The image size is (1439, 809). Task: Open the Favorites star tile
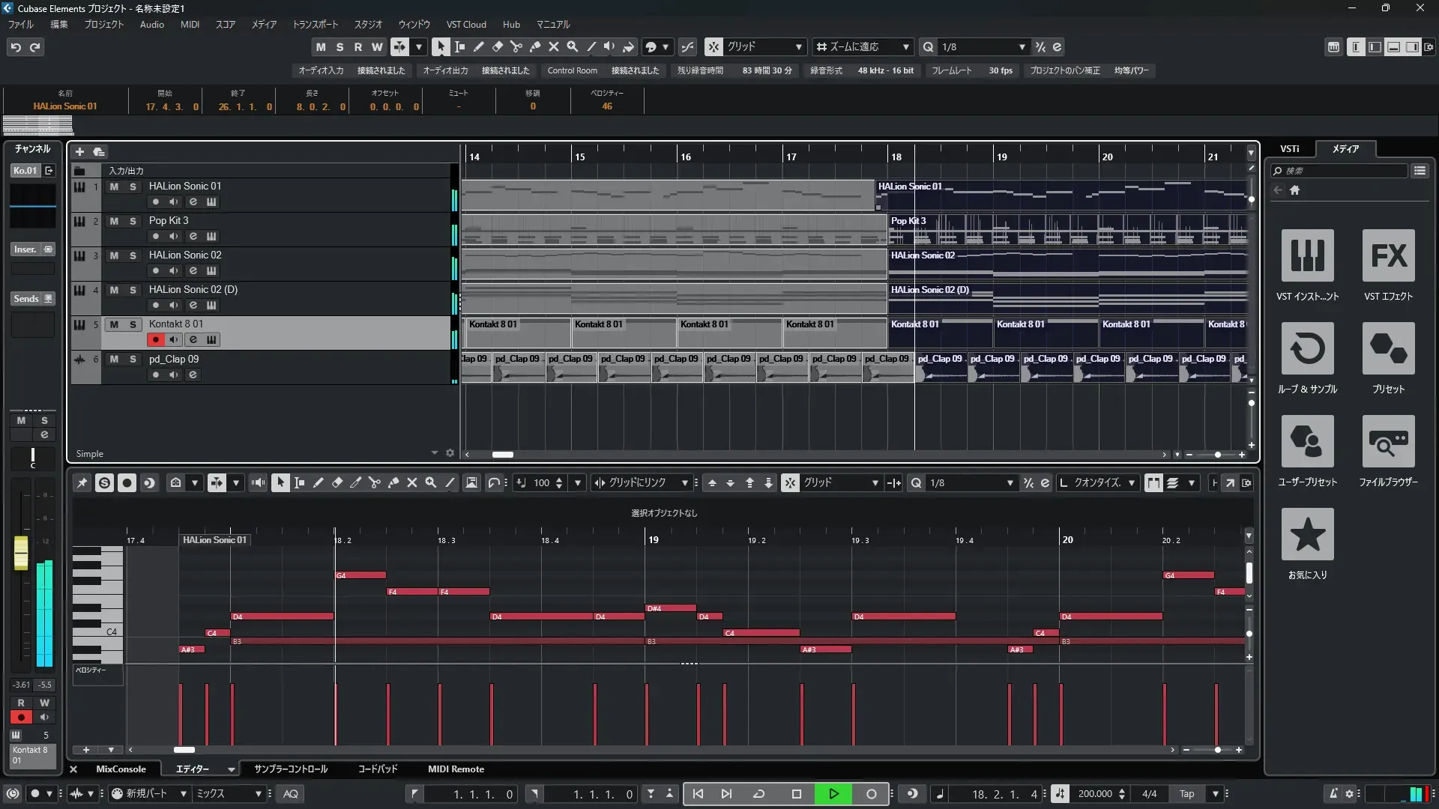[x=1307, y=534]
